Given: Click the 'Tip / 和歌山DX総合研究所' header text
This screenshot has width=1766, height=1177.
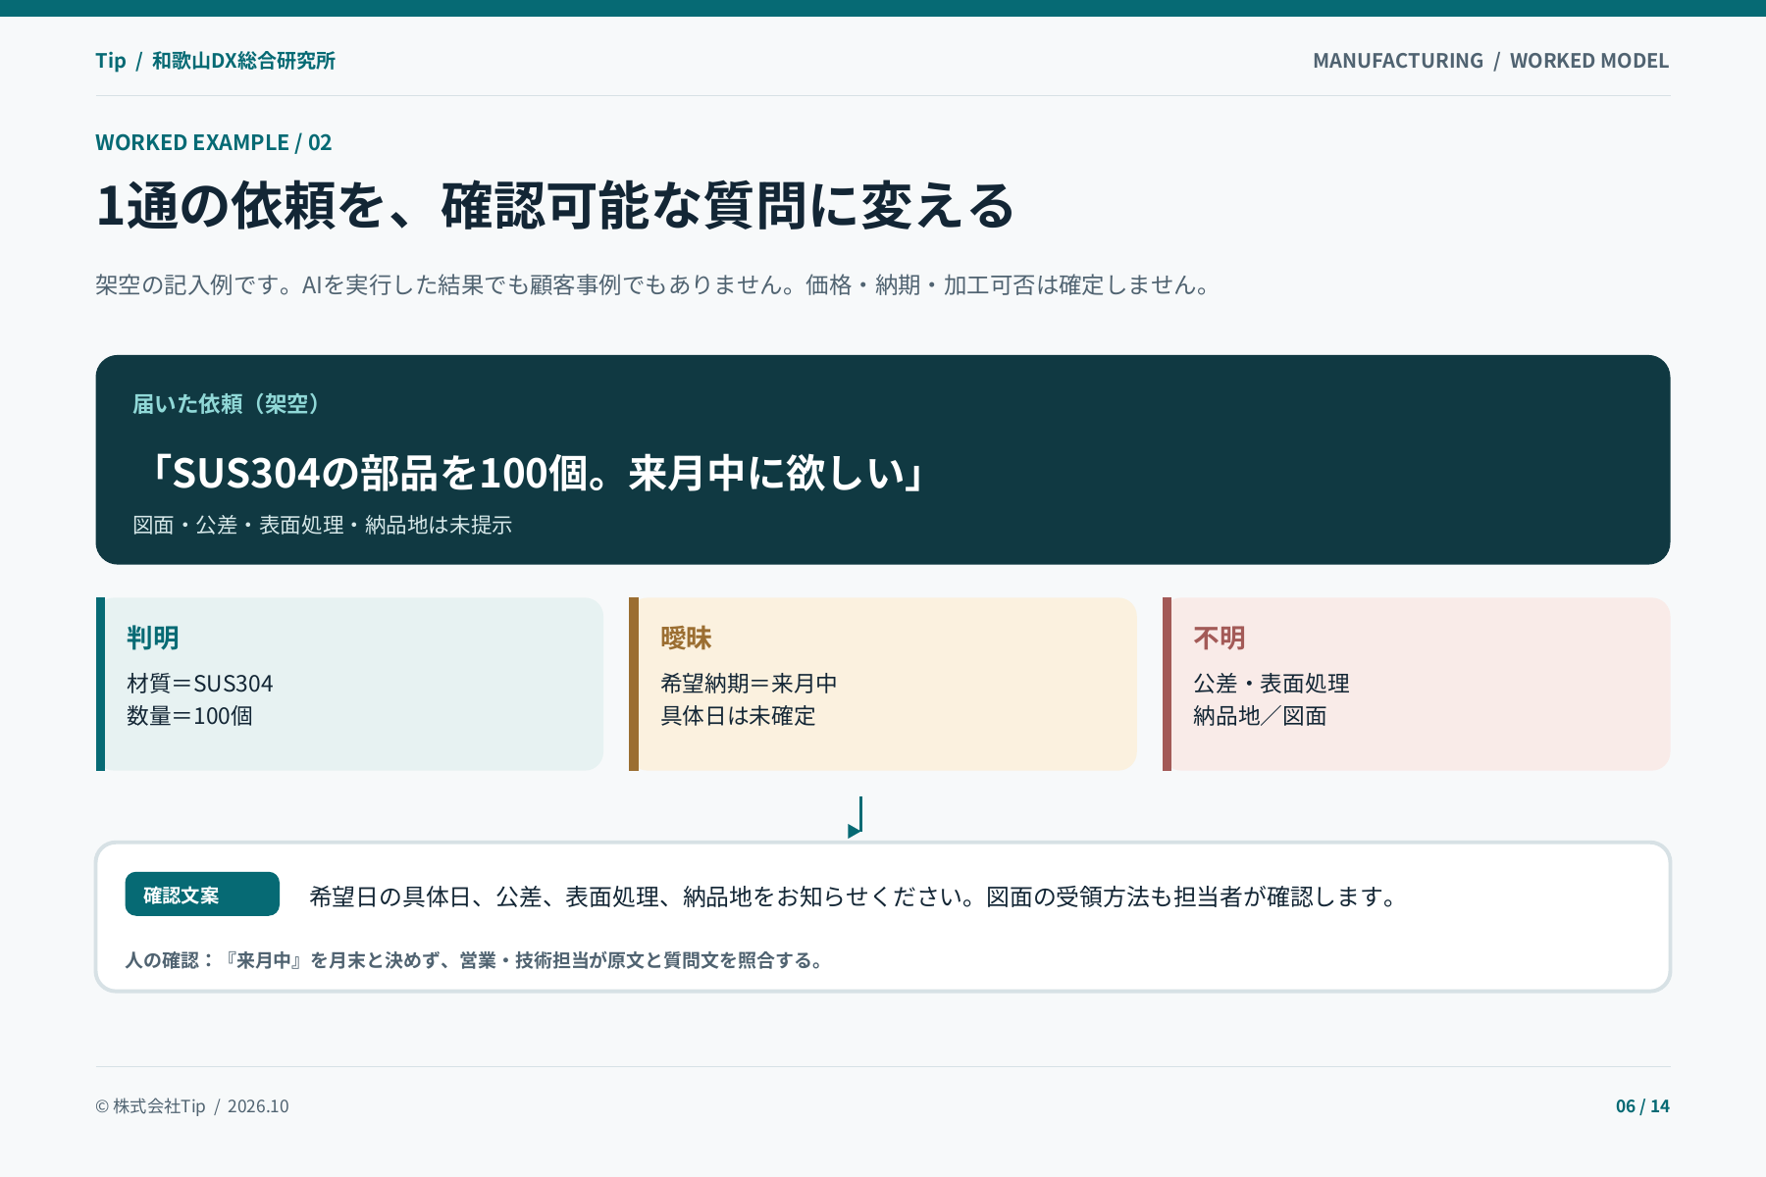Looking at the screenshot, I should (x=215, y=61).
